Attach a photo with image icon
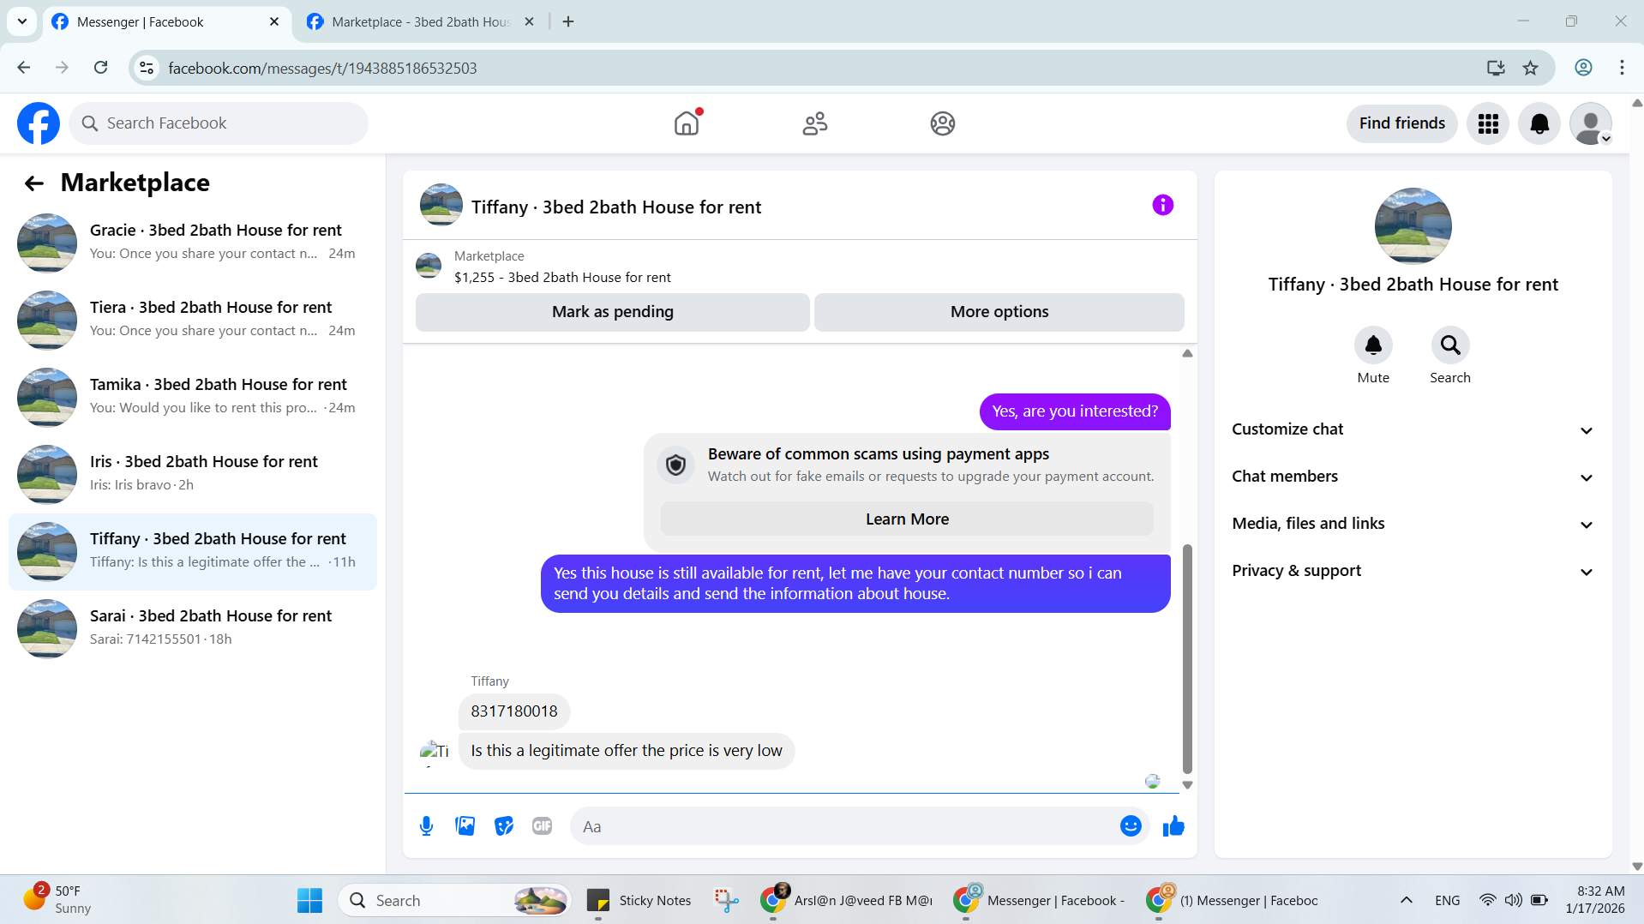The width and height of the screenshot is (1644, 924). coord(465,826)
